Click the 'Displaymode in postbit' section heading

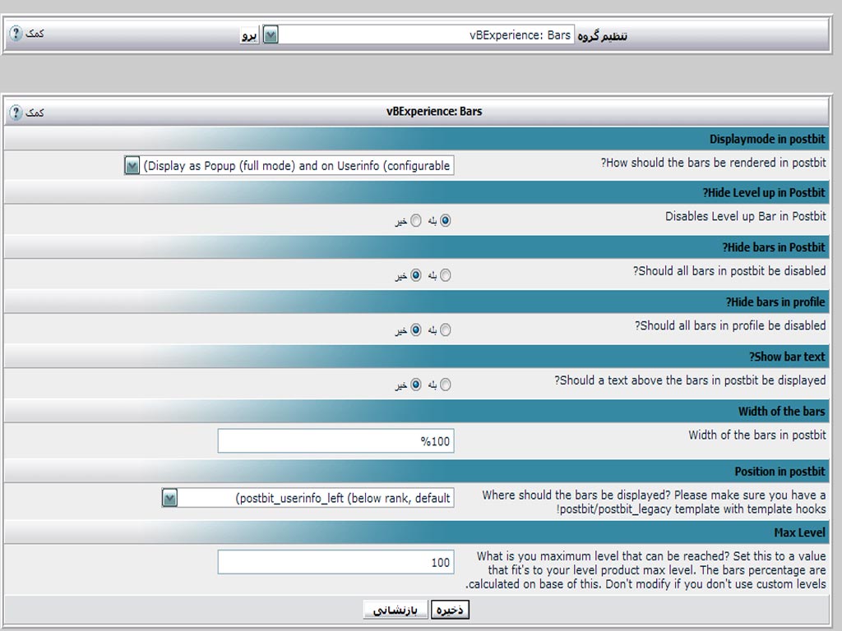(767, 139)
